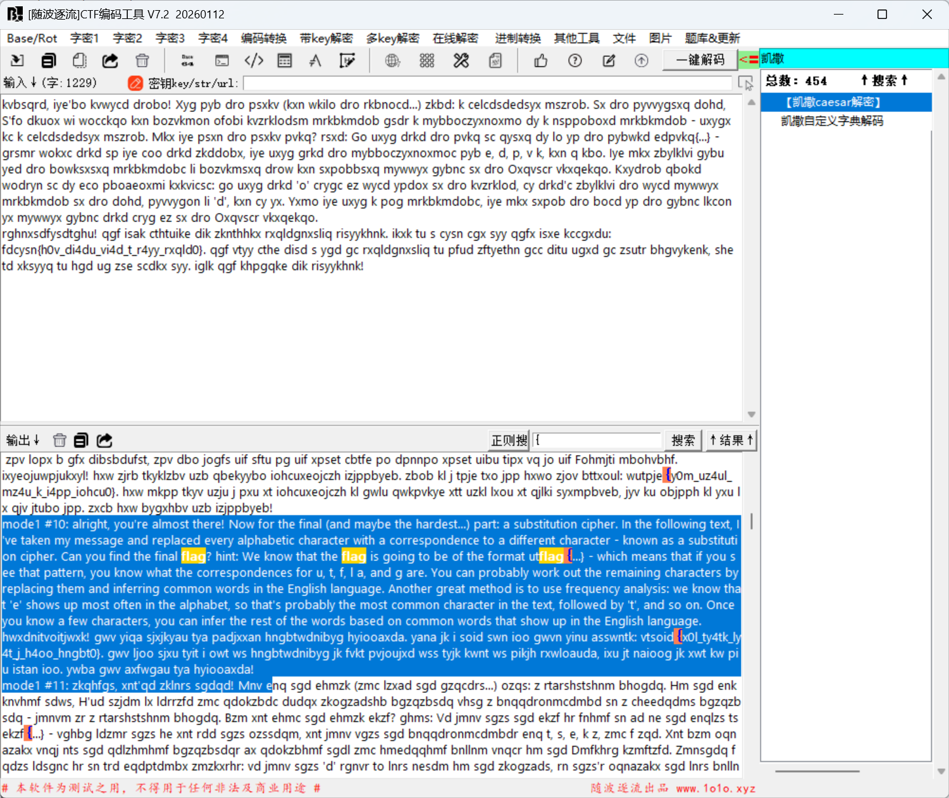Click the 搜索 search button
This screenshot has height=798, width=949.
(683, 440)
